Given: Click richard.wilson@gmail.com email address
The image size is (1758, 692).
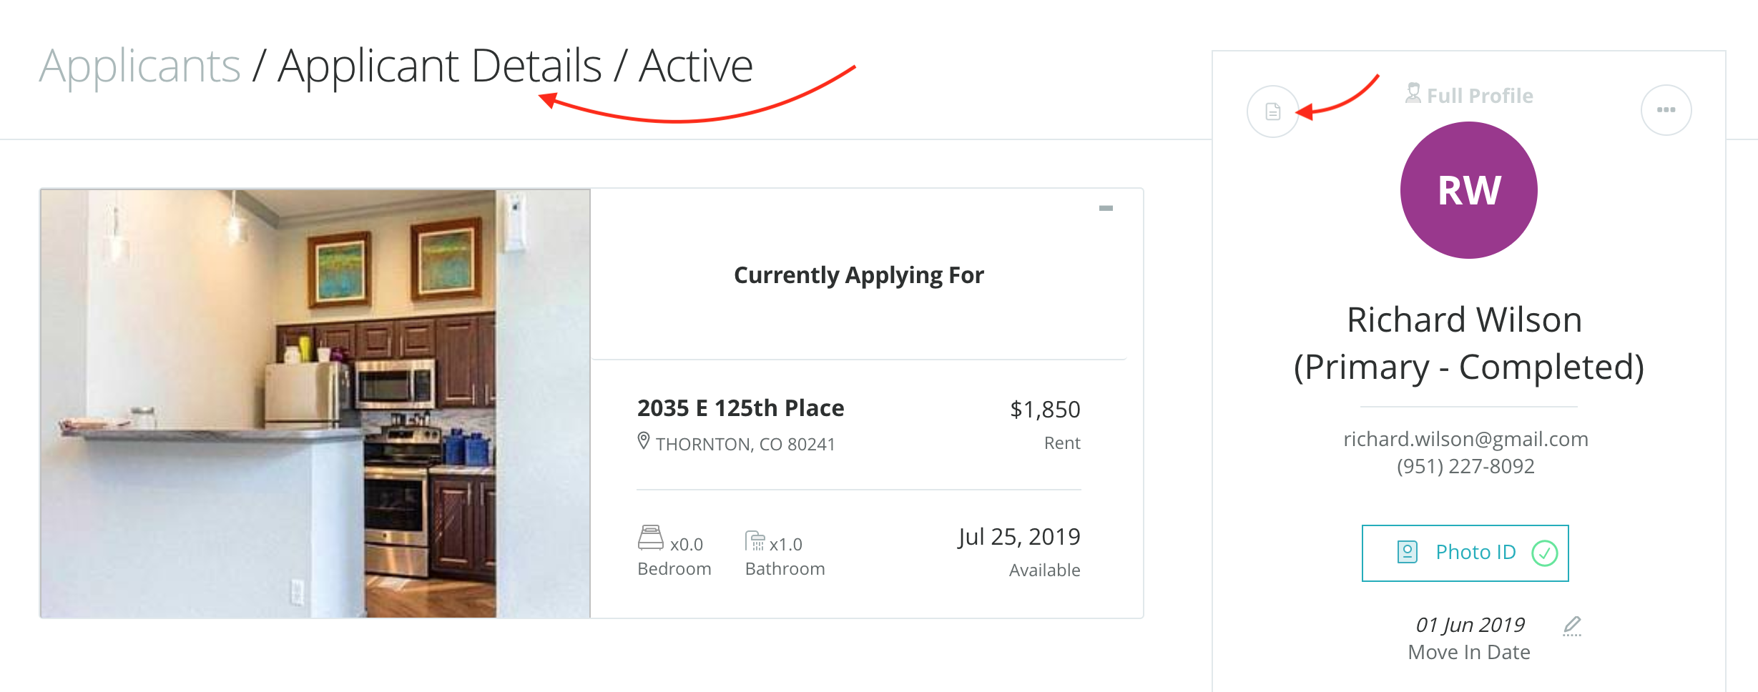Looking at the screenshot, I should pos(1465,439).
